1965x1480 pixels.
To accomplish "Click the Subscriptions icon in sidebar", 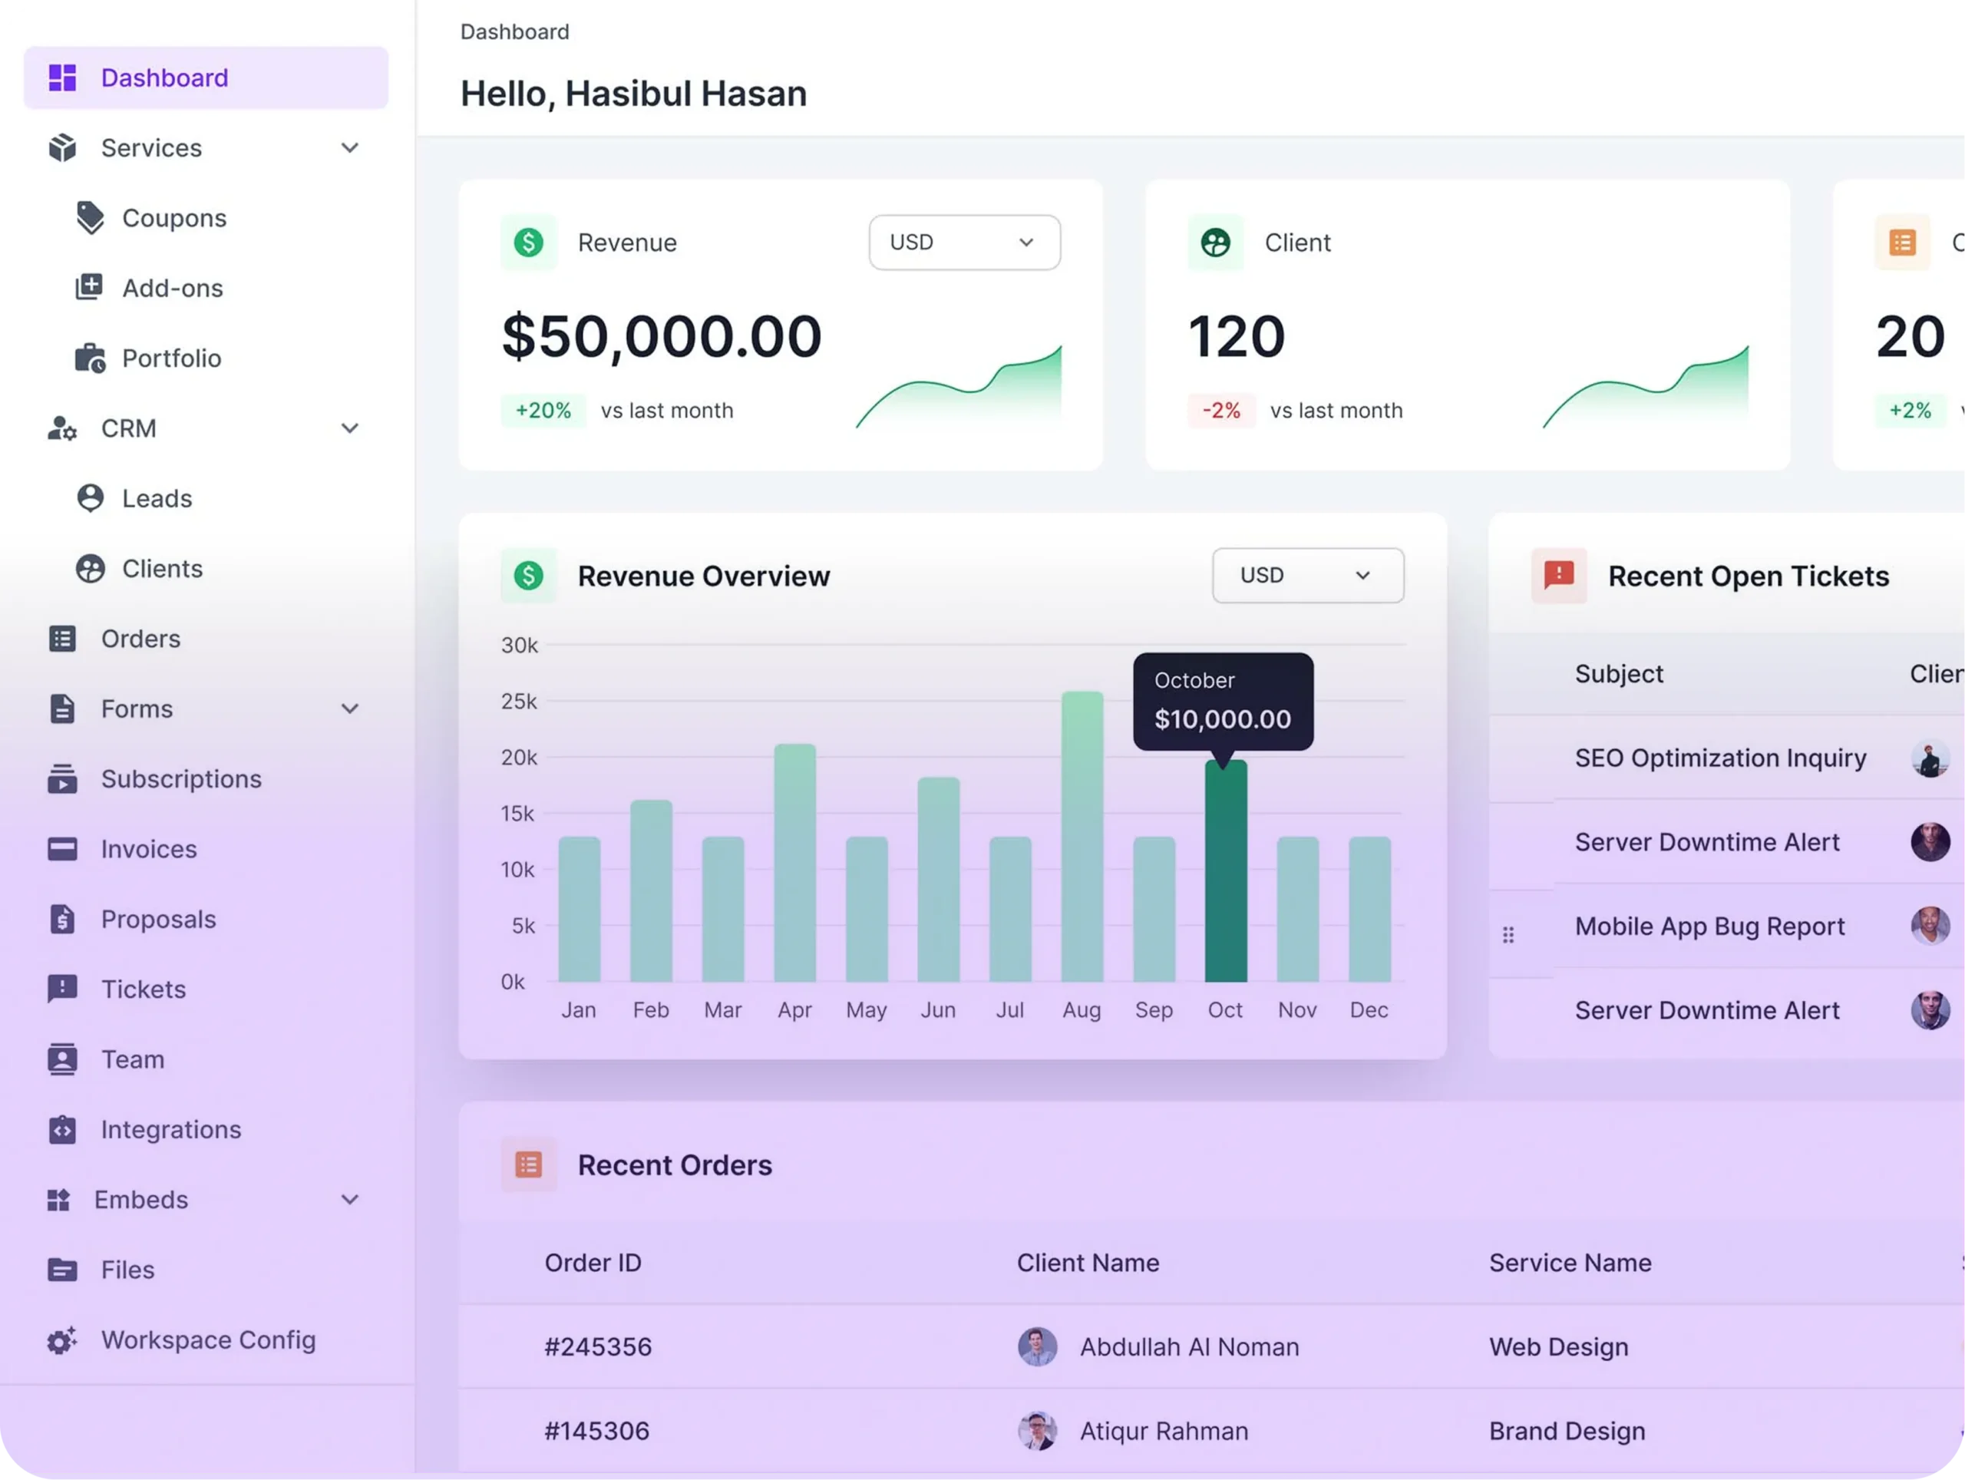I will pyautogui.click(x=62, y=779).
